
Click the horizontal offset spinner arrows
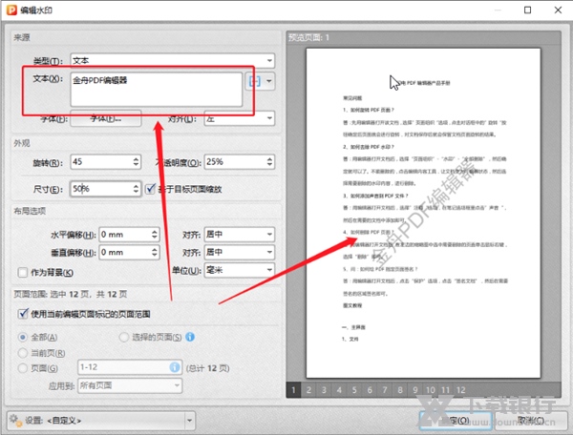(155, 235)
